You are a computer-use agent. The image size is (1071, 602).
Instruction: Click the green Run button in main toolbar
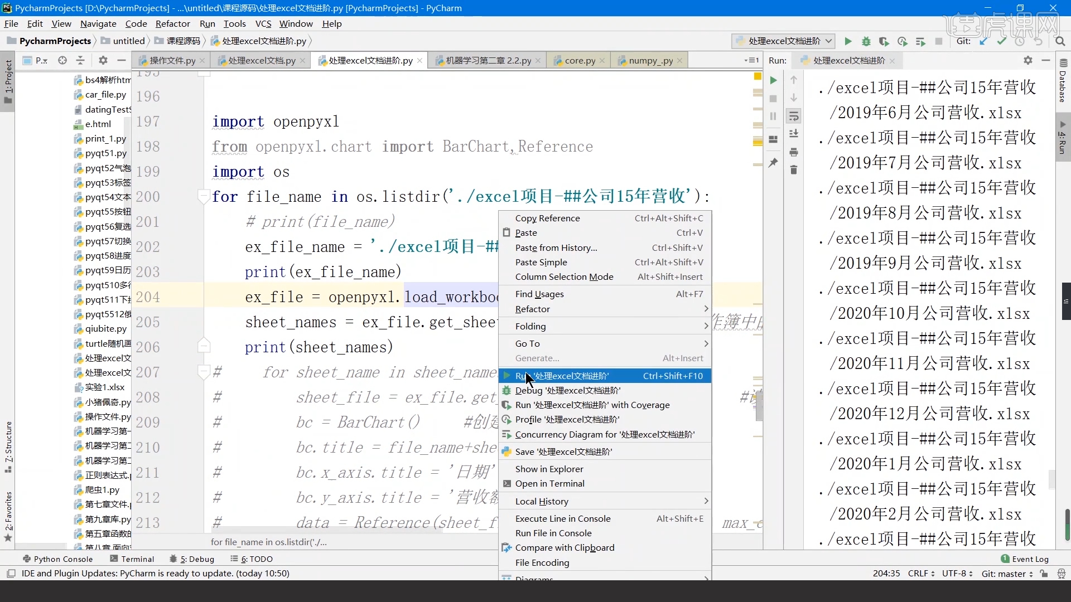pyautogui.click(x=848, y=41)
